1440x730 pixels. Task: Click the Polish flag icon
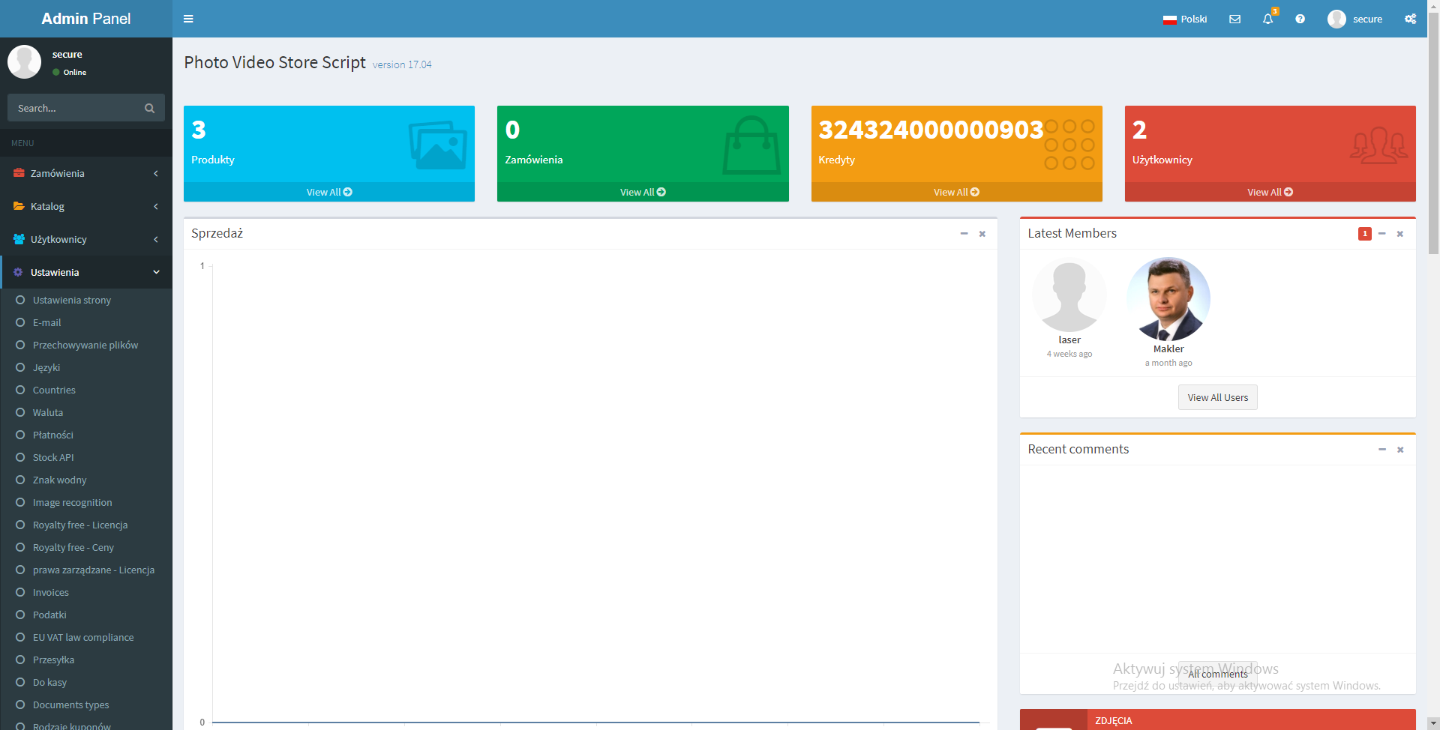coord(1169,19)
